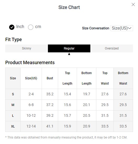
Task: Click the dropdown chevron next to Size(US)
Action: pyautogui.click(x=130, y=28)
